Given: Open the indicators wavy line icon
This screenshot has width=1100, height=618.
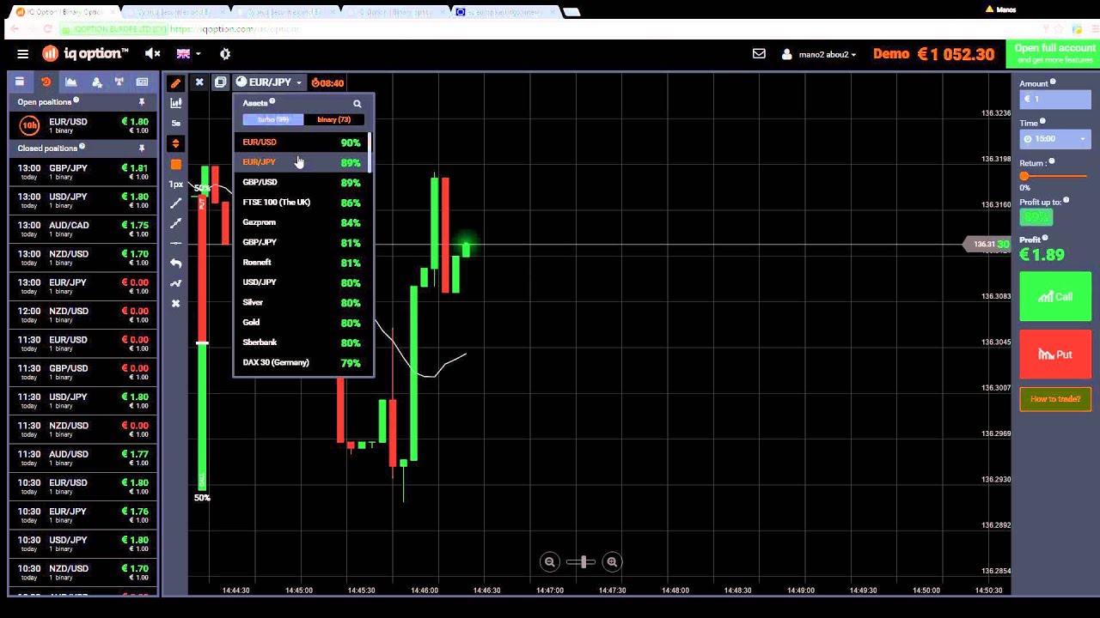Looking at the screenshot, I should 176,283.
